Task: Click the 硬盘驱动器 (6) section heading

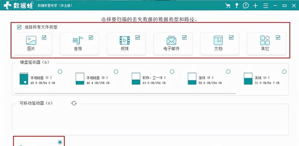Action: click(x=34, y=62)
